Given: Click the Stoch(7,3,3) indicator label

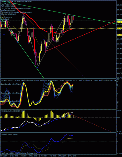Looking at the screenshot, I should click(x=29, y=80).
